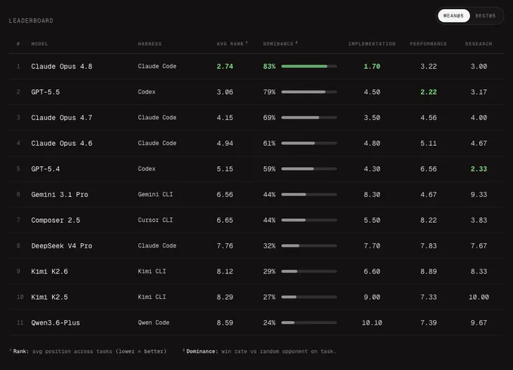Image resolution: width=513 pixels, height=370 pixels.
Task: Click the Cursor CLI harness cell
Action: point(155,220)
